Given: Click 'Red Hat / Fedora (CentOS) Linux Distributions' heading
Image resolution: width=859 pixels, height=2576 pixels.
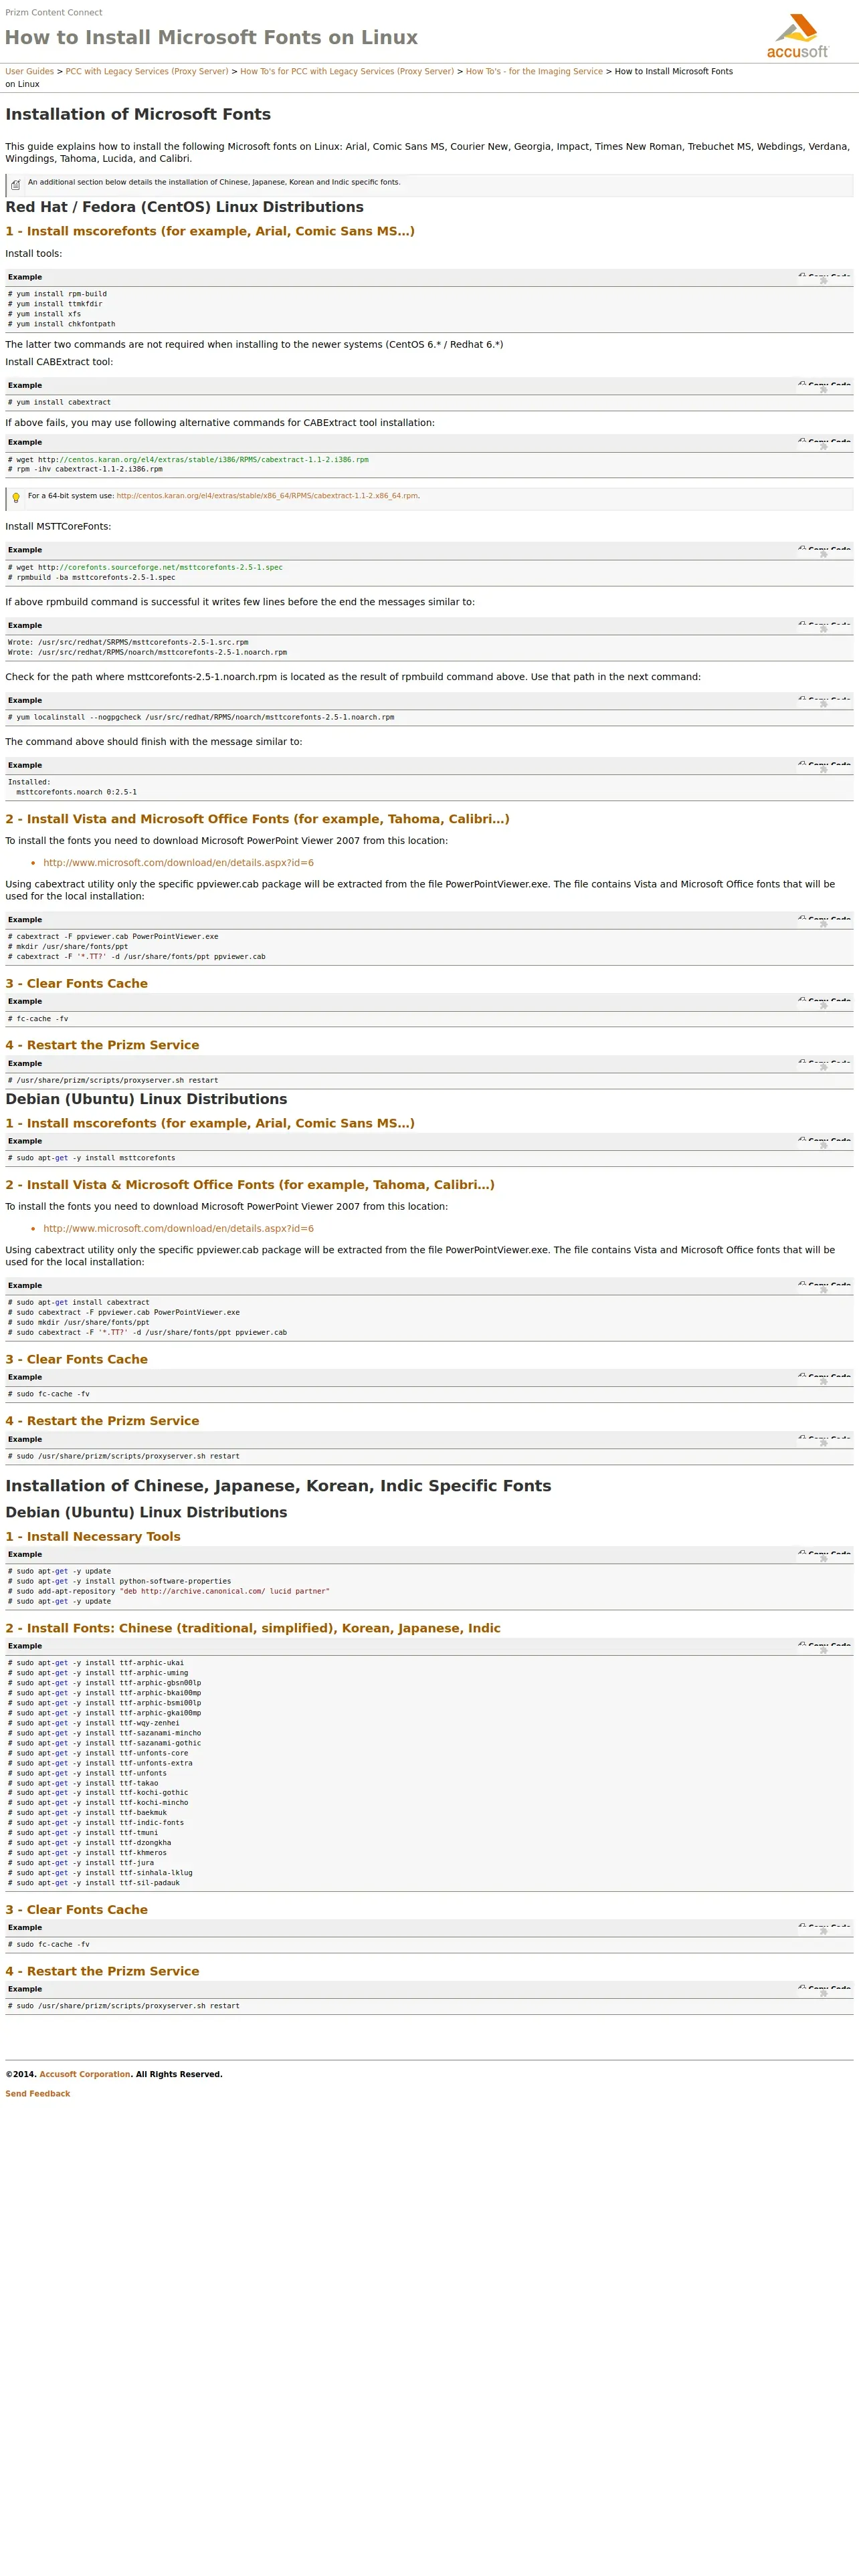Looking at the screenshot, I should (x=184, y=207).
